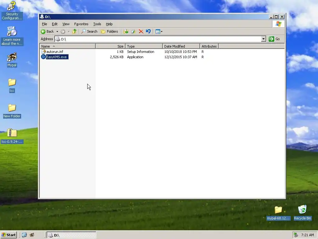Image resolution: width=318 pixels, height=239 pixels.
Task: Open the Back history dropdown arrow
Action: point(57,31)
